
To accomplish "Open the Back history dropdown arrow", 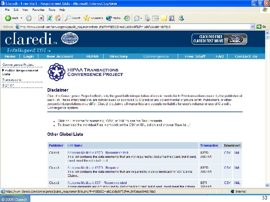I will click(21, 18).
